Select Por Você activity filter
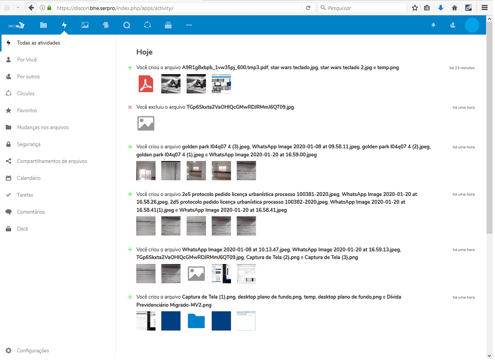Viewport: 495px width, 362px height. click(27, 60)
